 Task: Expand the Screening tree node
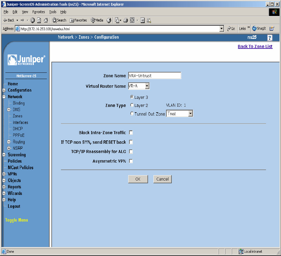coord(4,154)
